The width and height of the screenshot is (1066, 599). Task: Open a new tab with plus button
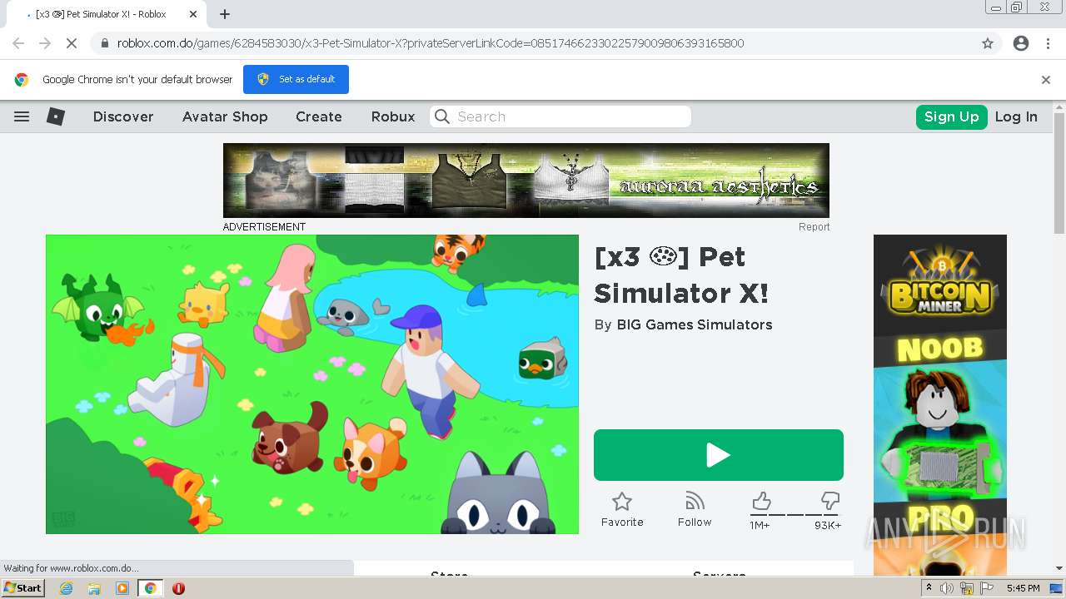coord(225,14)
